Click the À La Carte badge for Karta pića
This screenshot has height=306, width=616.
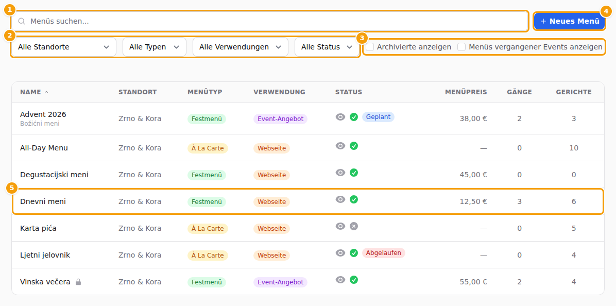click(x=208, y=229)
